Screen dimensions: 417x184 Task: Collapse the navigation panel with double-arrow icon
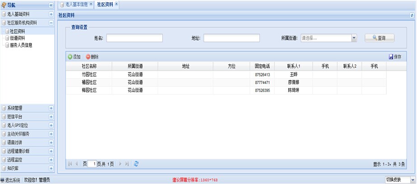[x=51, y=5]
